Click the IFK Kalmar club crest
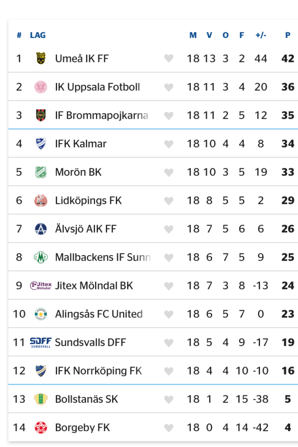This screenshot has width=298, height=447. point(41,144)
